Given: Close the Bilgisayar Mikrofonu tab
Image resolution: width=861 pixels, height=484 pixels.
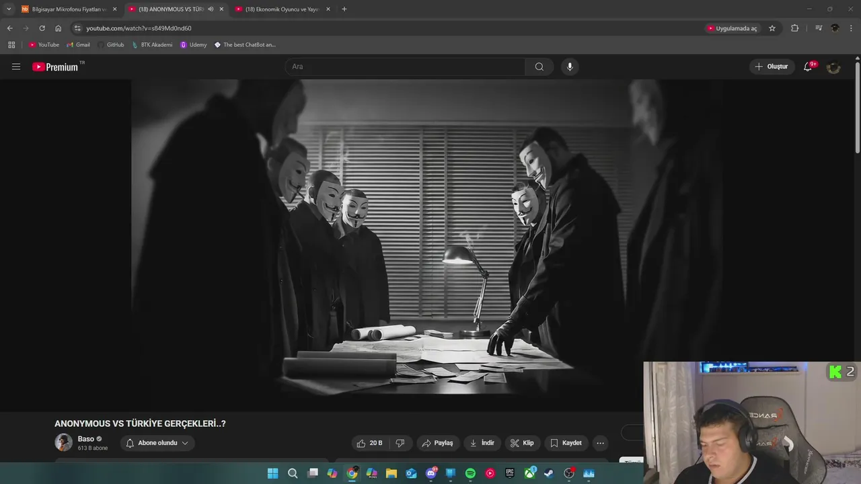Looking at the screenshot, I should (x=114, y=9).
